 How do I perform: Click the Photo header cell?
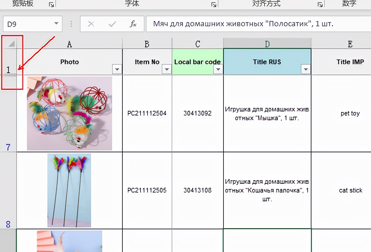click(x=70, y=62)
